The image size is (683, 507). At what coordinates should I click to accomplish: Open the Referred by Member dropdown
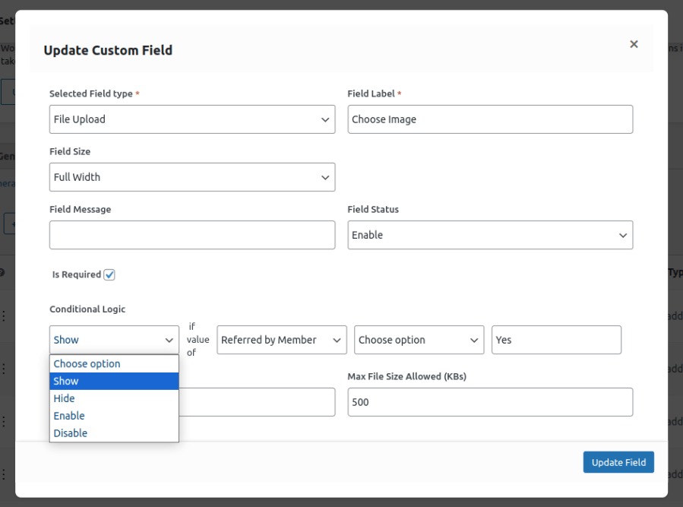click(x=281, y=340)
